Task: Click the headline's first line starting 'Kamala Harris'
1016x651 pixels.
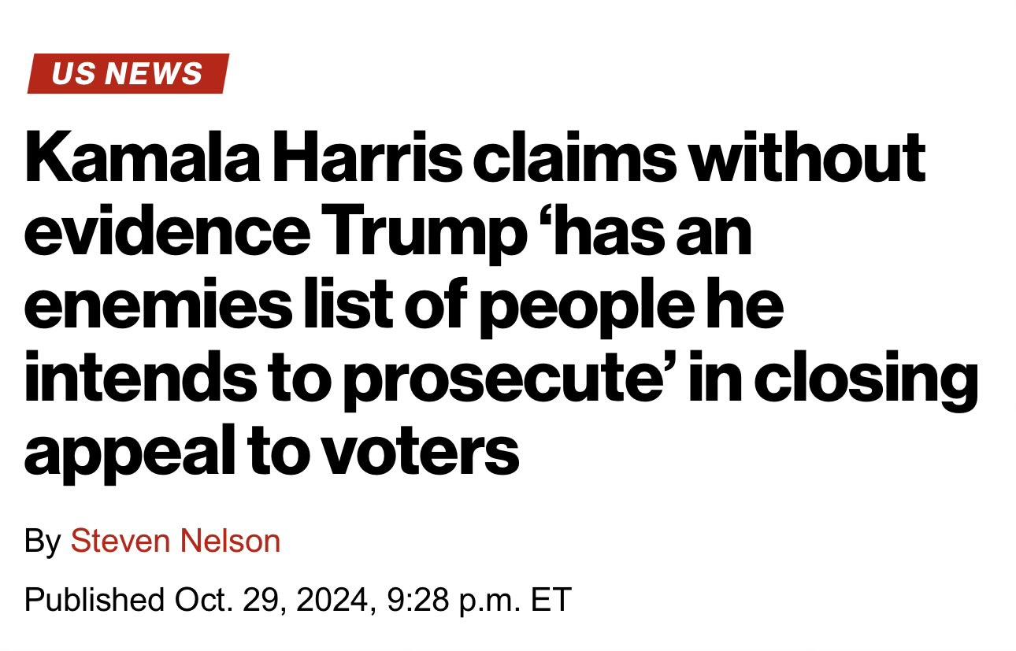Action: coord(474,158)
